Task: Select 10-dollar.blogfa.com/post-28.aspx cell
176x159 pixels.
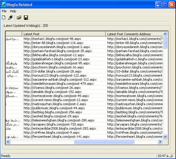Action: click(x=64, y=71)
